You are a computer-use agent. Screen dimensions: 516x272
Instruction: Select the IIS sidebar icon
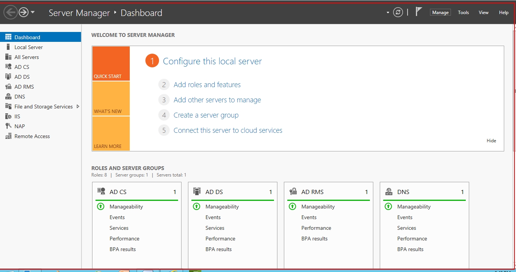coord(8,116)
